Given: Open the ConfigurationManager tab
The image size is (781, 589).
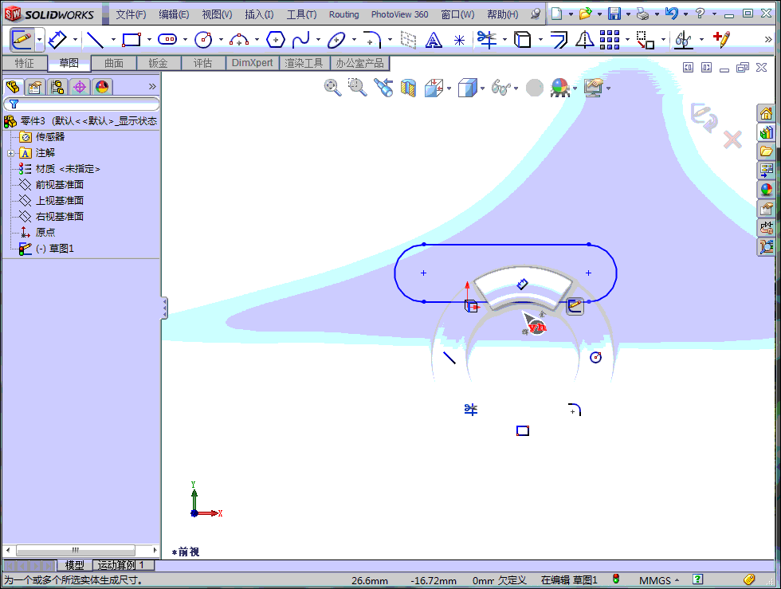Looking at the screenshot, I should pyautogui.click(x=57, y=87).
